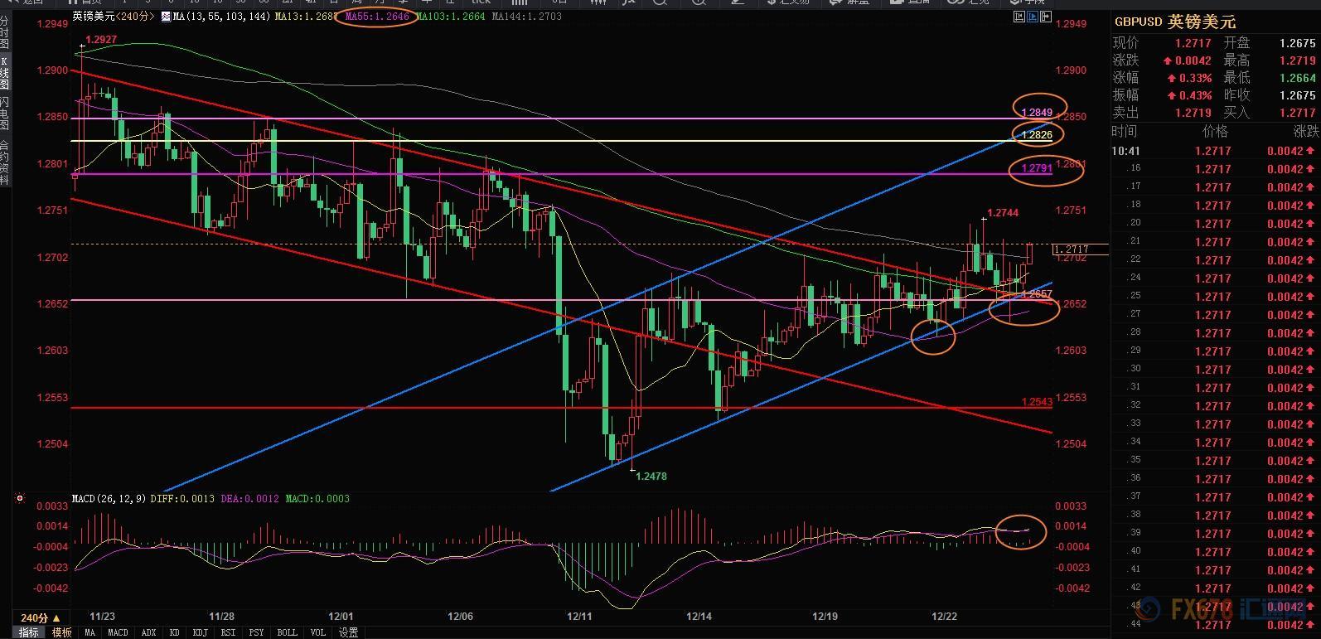Open the 闪电图 view in left sidebar
The height and width of the screenshot is (639, 1321).
point(4,114)
